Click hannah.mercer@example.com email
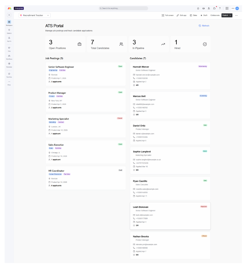 coord(148,75)
